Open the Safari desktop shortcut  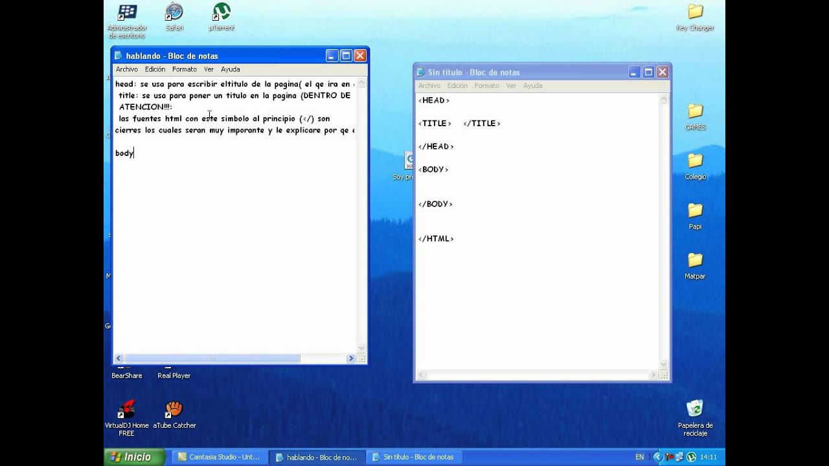174,17
